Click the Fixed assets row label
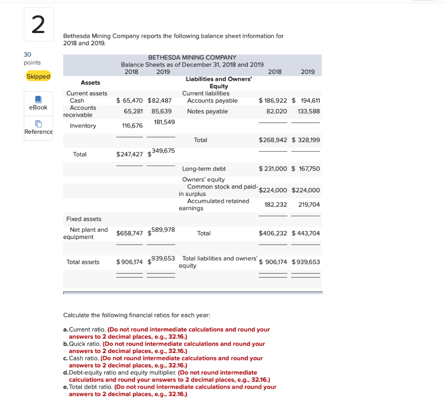446x404 pixels. pyautogui.click(x=84, y=219)
